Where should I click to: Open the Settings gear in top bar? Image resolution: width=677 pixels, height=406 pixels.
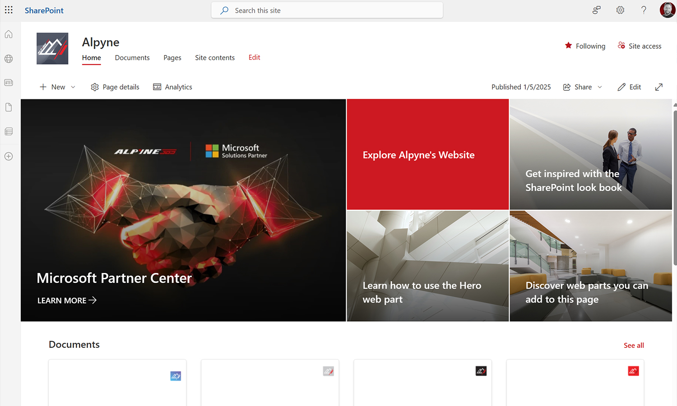620,10
